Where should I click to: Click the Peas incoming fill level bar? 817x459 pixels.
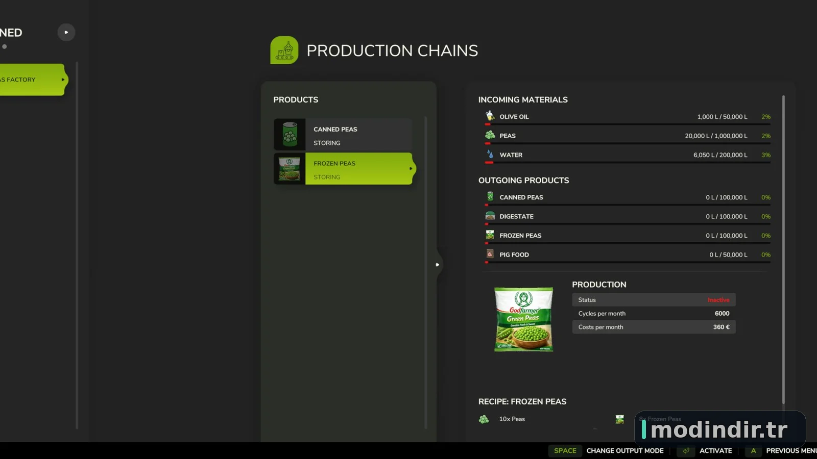coord(628,143)
